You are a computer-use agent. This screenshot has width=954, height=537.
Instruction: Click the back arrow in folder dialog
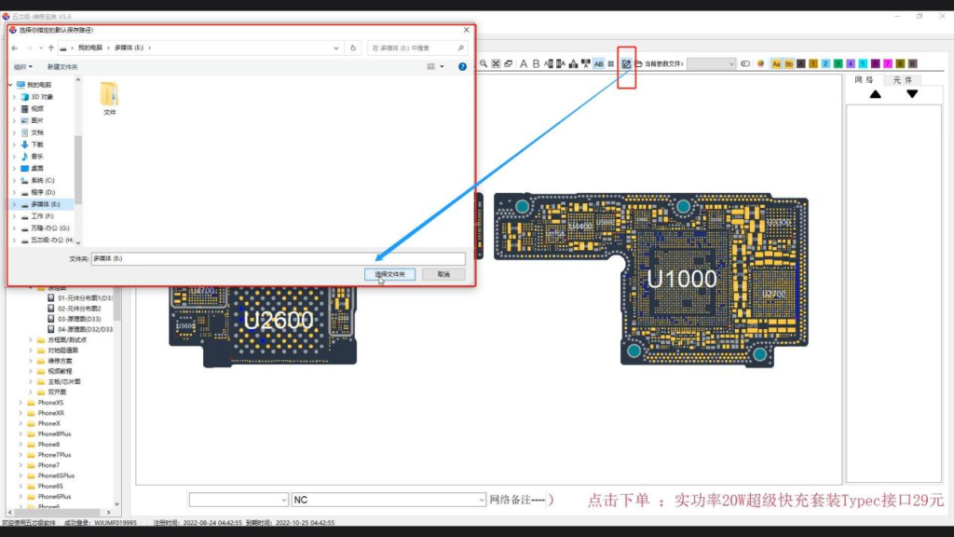coord(15,48)
